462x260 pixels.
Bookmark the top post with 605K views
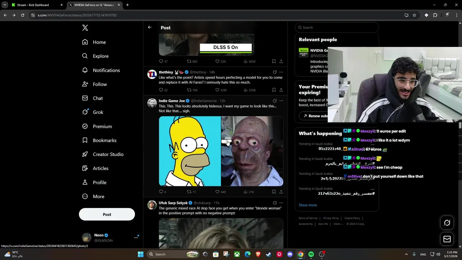point(274,61)
